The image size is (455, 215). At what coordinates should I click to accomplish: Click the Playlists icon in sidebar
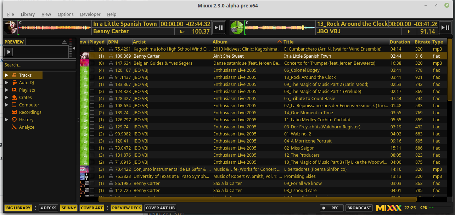pos(14,90)
